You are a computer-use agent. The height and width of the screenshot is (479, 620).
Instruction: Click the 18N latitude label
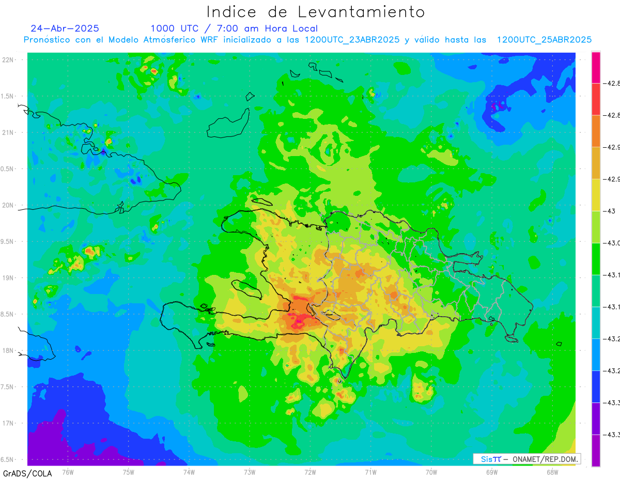[9, 350]
